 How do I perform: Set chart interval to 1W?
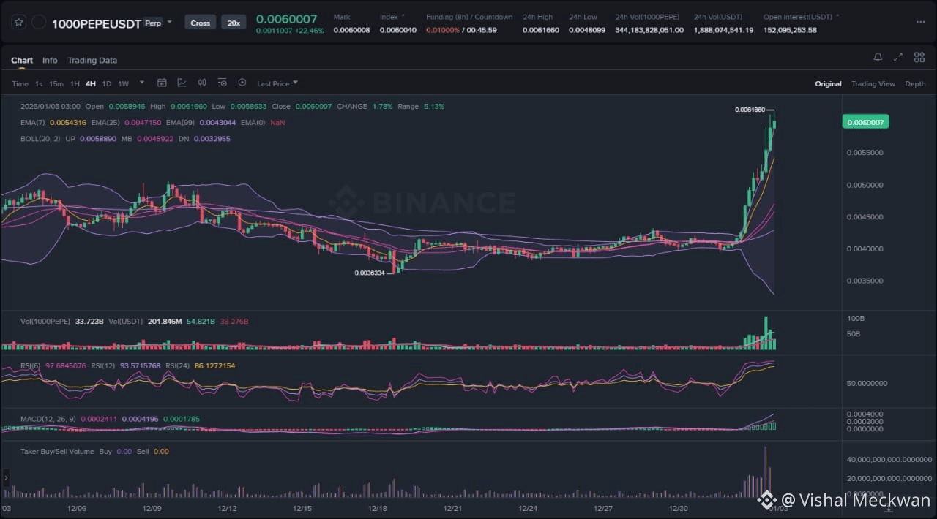tap(124, 84)
